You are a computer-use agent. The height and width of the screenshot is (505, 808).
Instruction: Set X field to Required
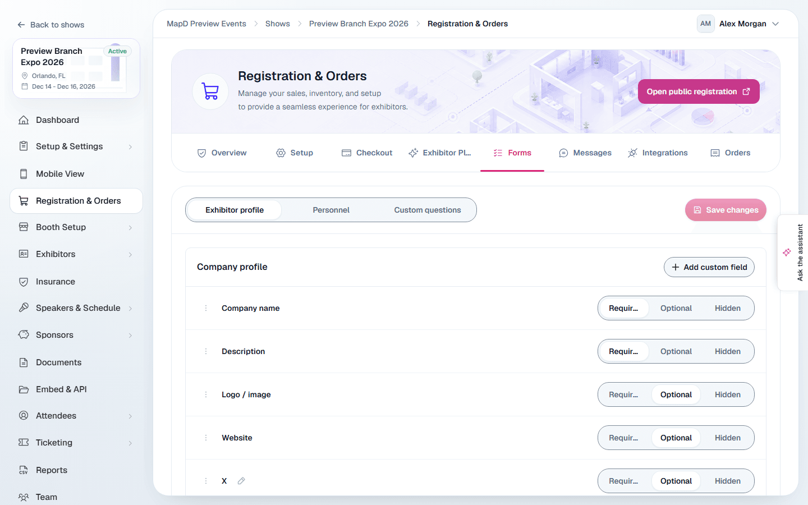(x=624, y=481)
